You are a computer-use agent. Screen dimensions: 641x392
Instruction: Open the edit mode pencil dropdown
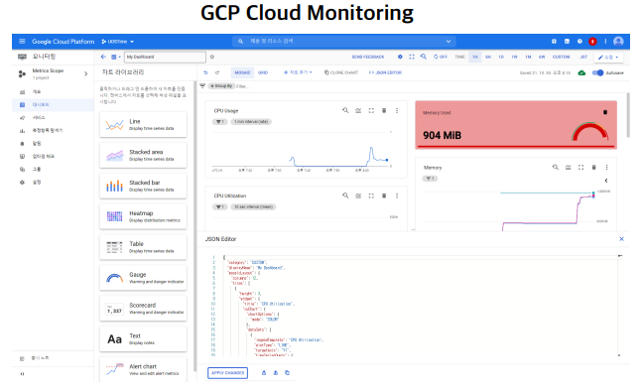click(x=608, y=58)
